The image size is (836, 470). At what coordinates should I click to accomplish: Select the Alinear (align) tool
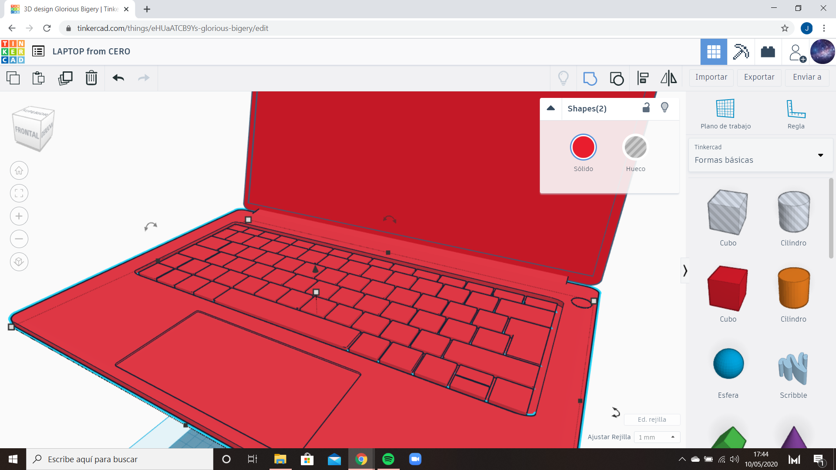coord(643,78)
